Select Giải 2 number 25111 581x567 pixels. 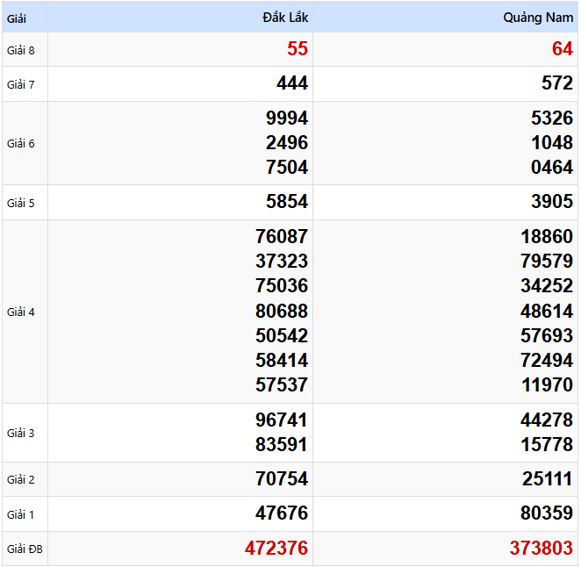(x=546, y=479)
